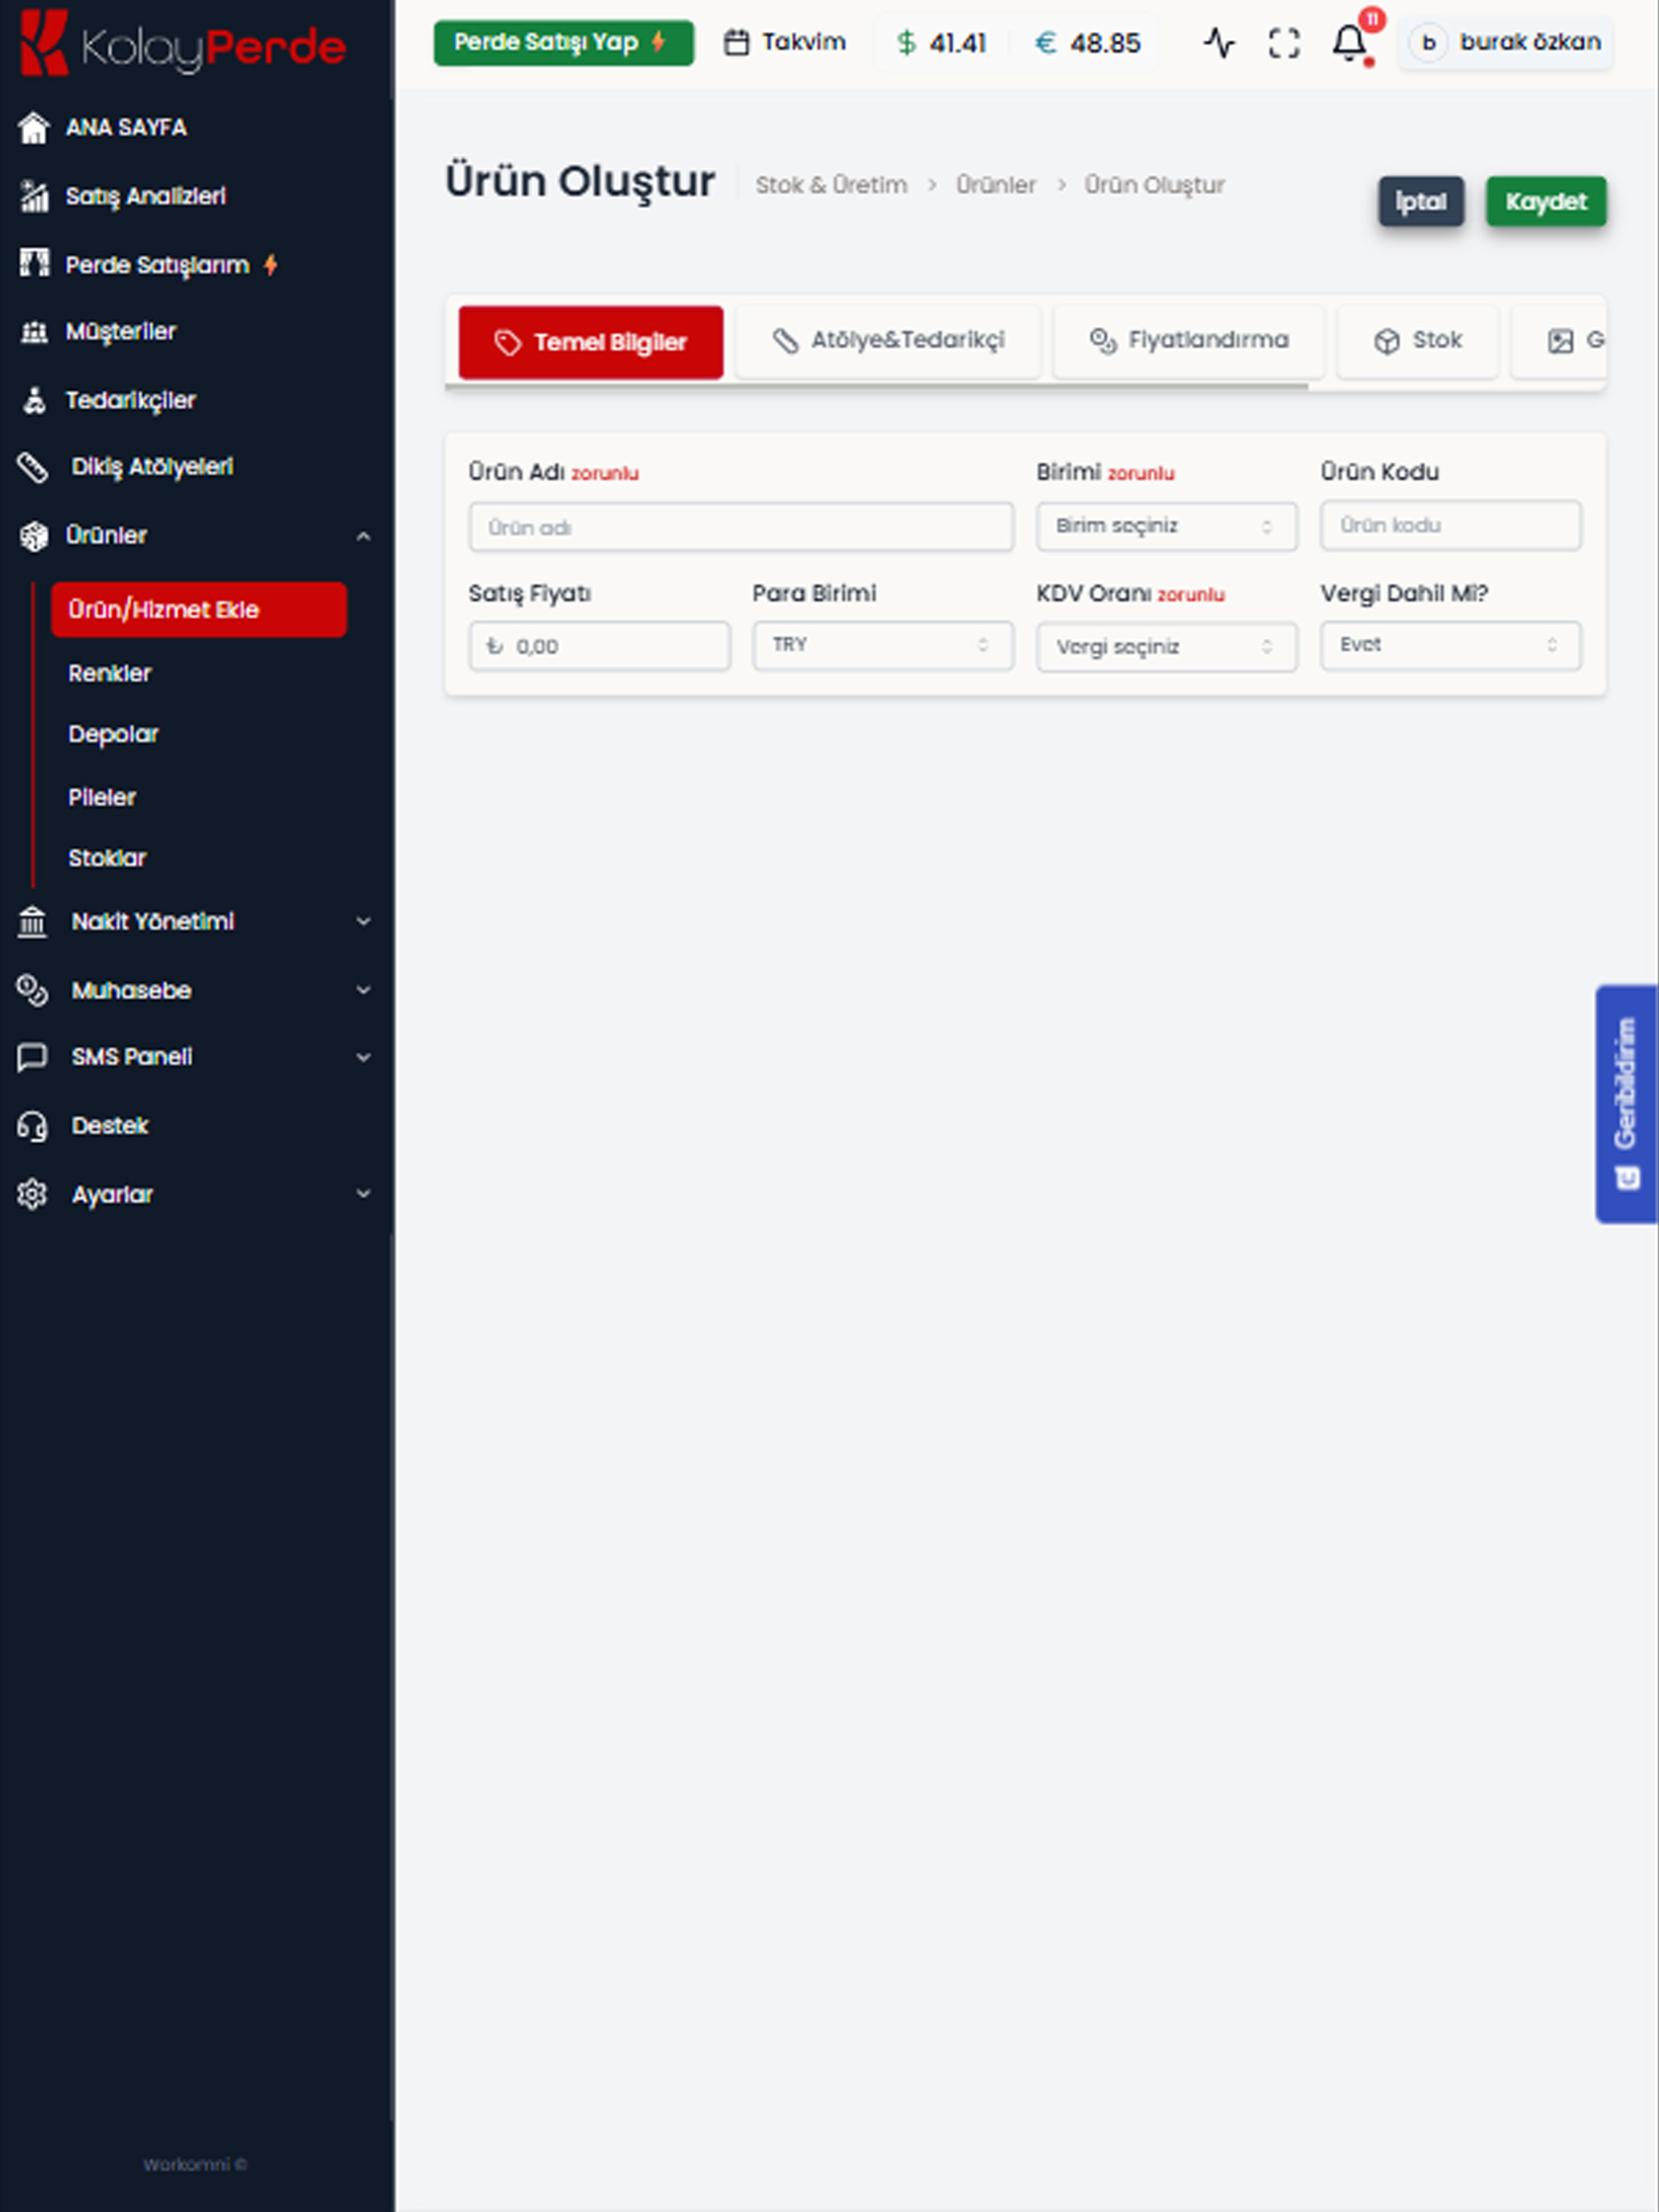
Task: Open Renkler submenu item
Action: click(x=109, y=674)
